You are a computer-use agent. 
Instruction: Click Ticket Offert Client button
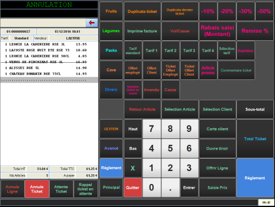pyautogui.click(x=189, y=70)
